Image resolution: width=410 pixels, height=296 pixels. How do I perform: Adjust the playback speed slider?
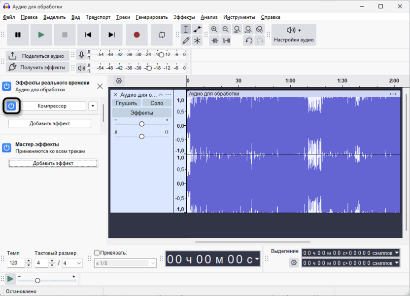[x=37, y=281]
